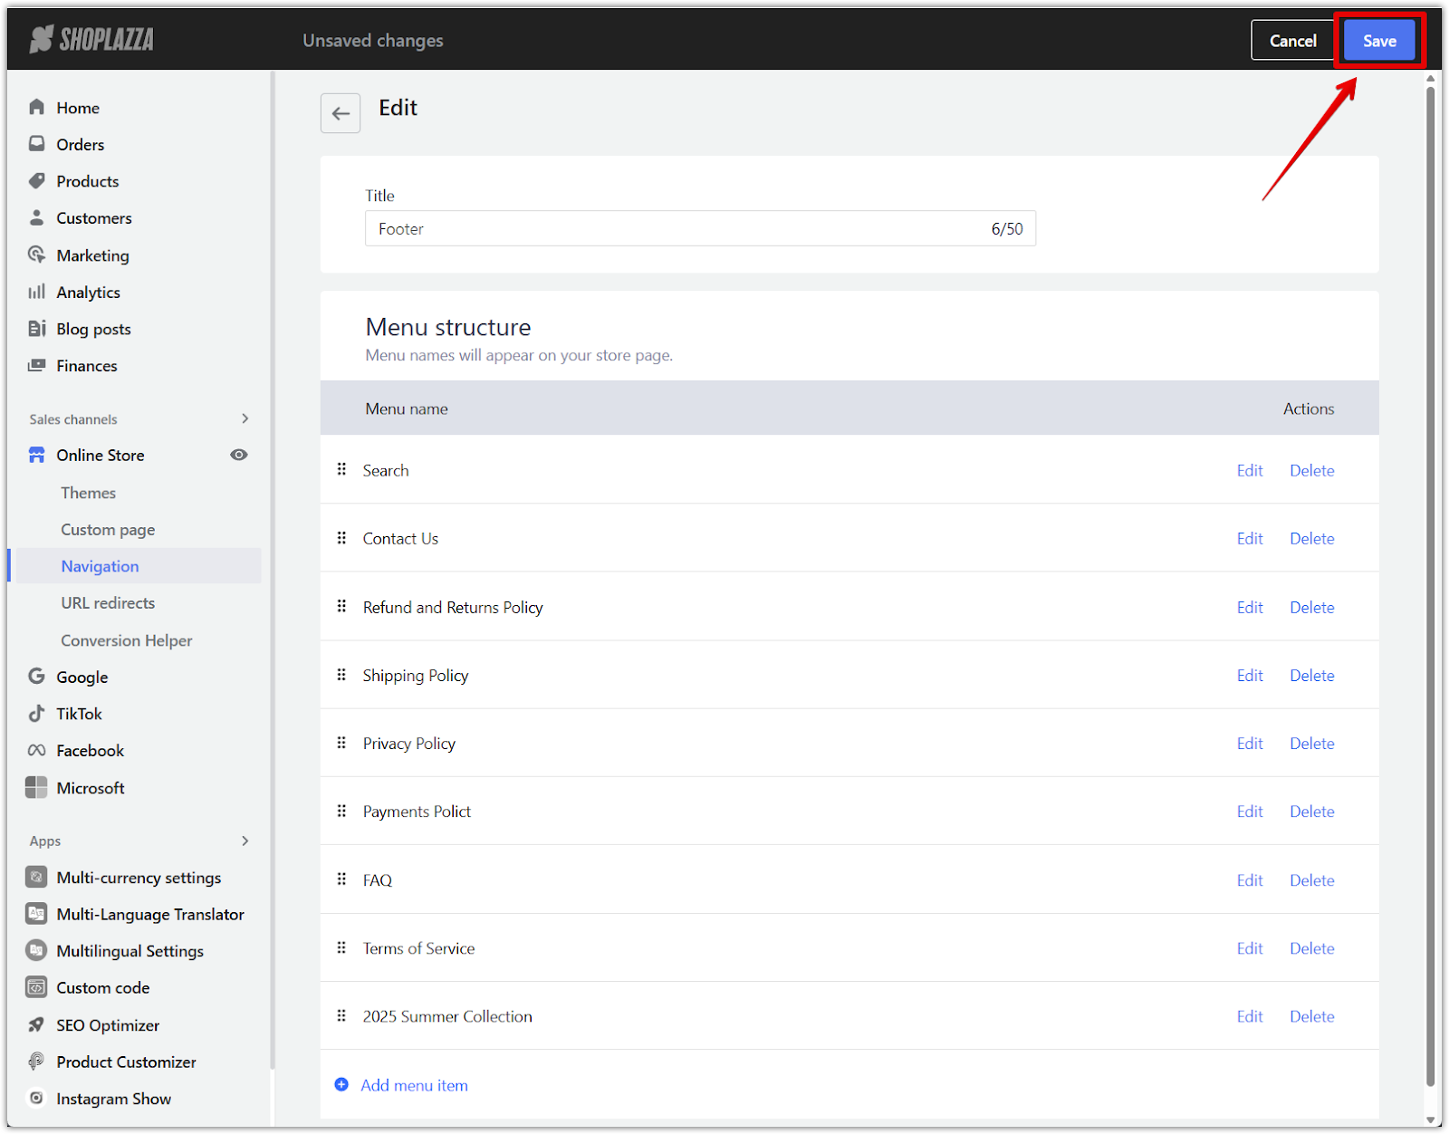The width and height of the screenshot is (1449, 1134).
Task: Click the Finances icon
Action: click(36, 365)
